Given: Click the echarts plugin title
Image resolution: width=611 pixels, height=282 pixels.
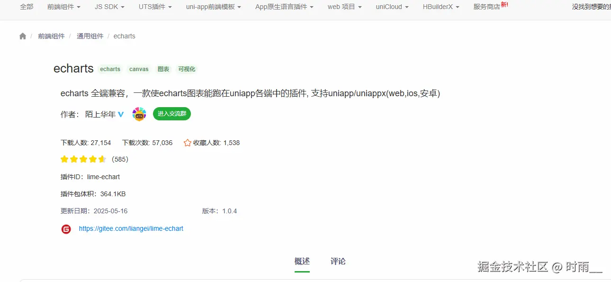Looking at the screenshot, I should [x=73, y=68].
